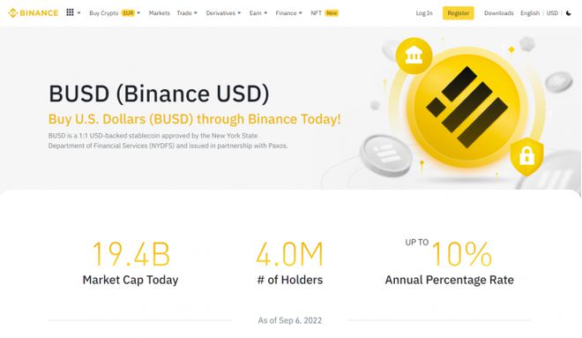The width and height of the screenshot is (582, 338).
Task: Change currency by clicking USD
Action: pos(552,13)
